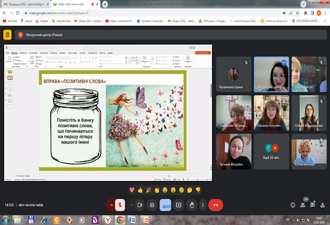Open video settings arrow beside camera button

(x=131, y=205)
